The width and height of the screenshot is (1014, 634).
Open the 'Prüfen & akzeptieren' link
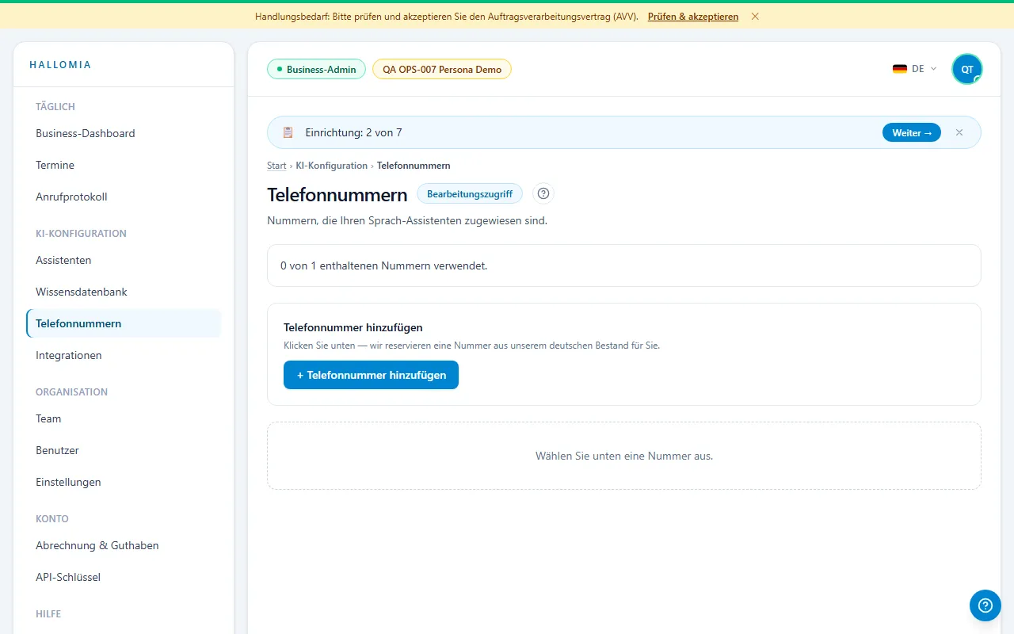coord(693,17)
